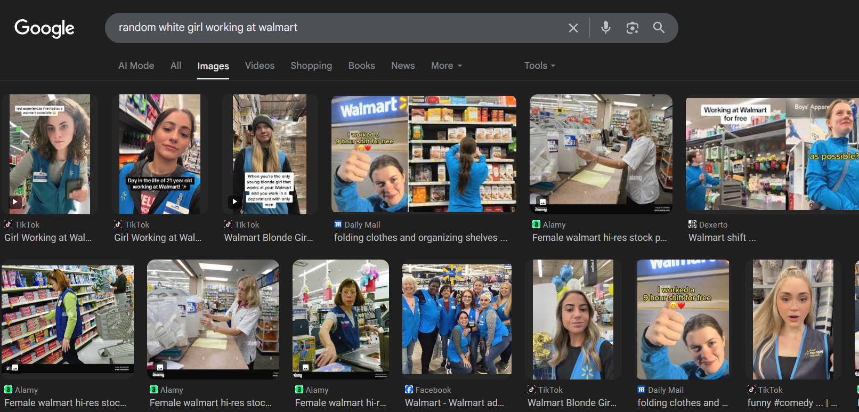Open 'Walmart - Walmart ad...' Facebook link
The width and height of the screenshot is (859, 412).
455,403
